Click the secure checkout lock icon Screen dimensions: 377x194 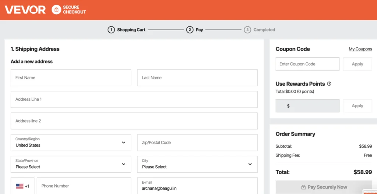56,10
